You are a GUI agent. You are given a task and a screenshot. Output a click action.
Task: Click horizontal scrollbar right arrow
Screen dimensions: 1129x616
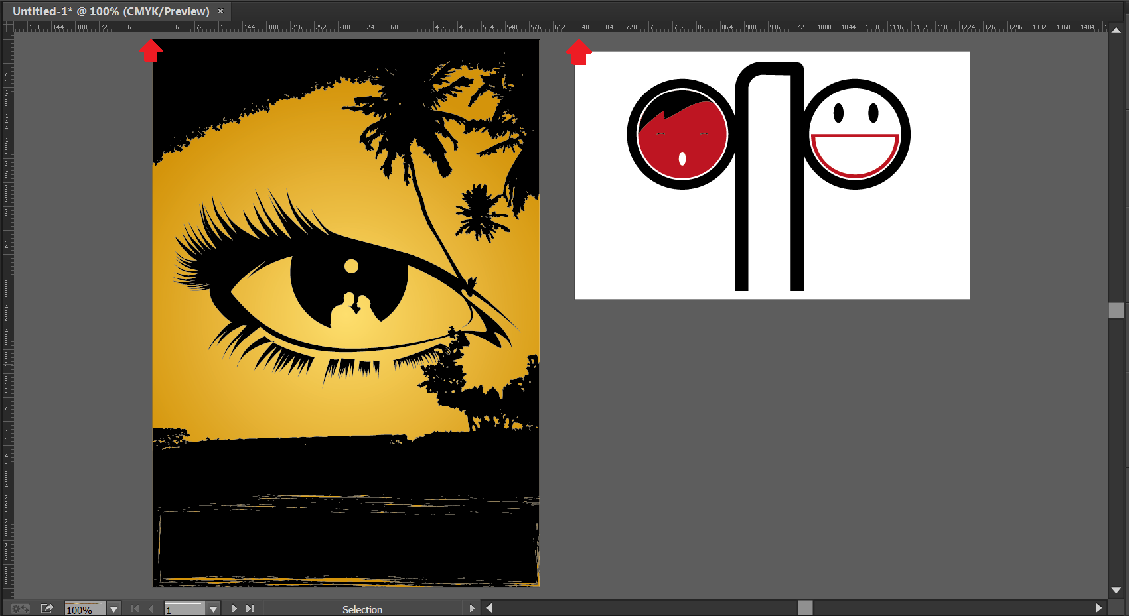(x=1098, y=608)
